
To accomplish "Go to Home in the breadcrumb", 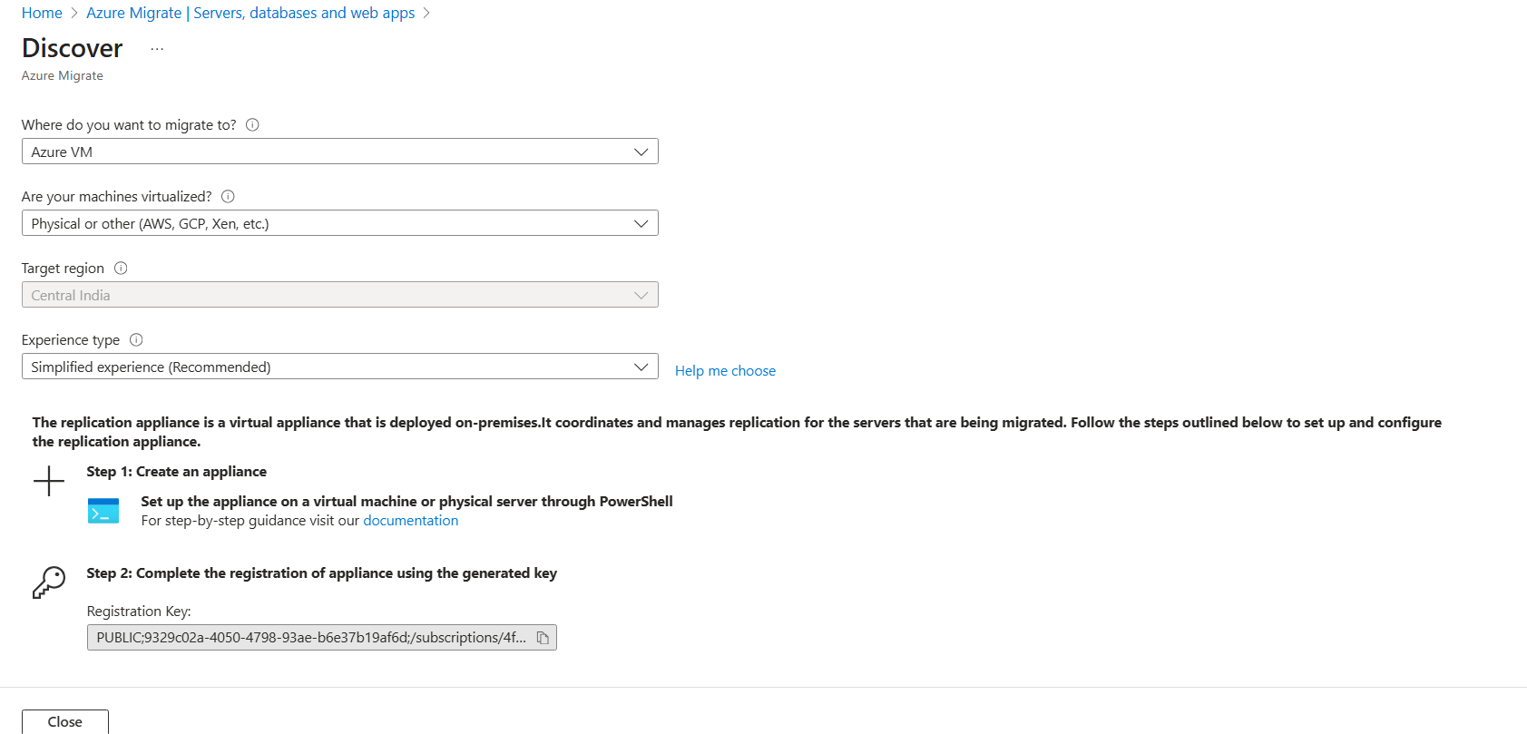I will (x=42, y=13).
